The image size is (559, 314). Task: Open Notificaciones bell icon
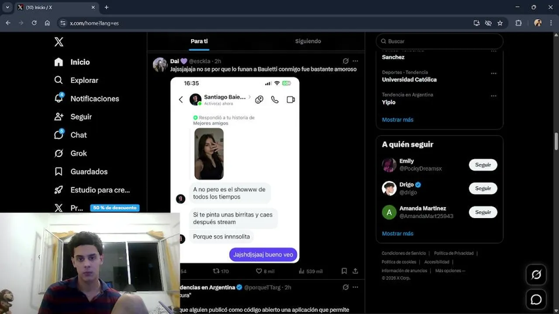pyautogui.click(x=59, y=98)
